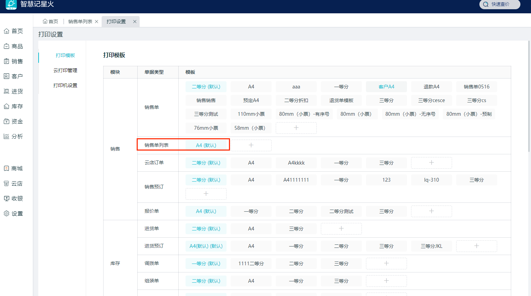This screenshot has height=296, width=531.
Task: Select the 1111二等分 template
Action: point(251,264)
